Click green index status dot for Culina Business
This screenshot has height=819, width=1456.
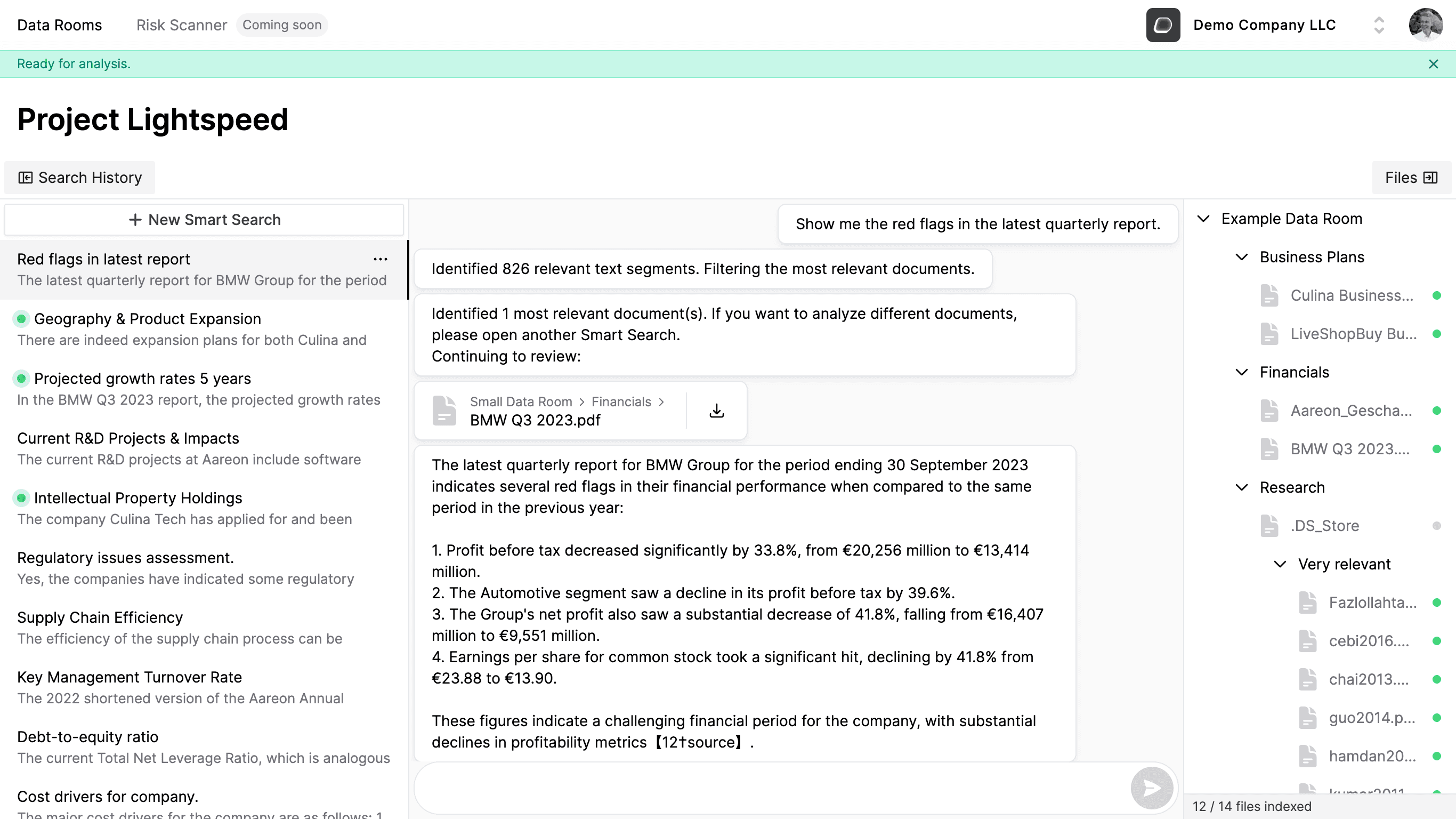point(1436,296)
